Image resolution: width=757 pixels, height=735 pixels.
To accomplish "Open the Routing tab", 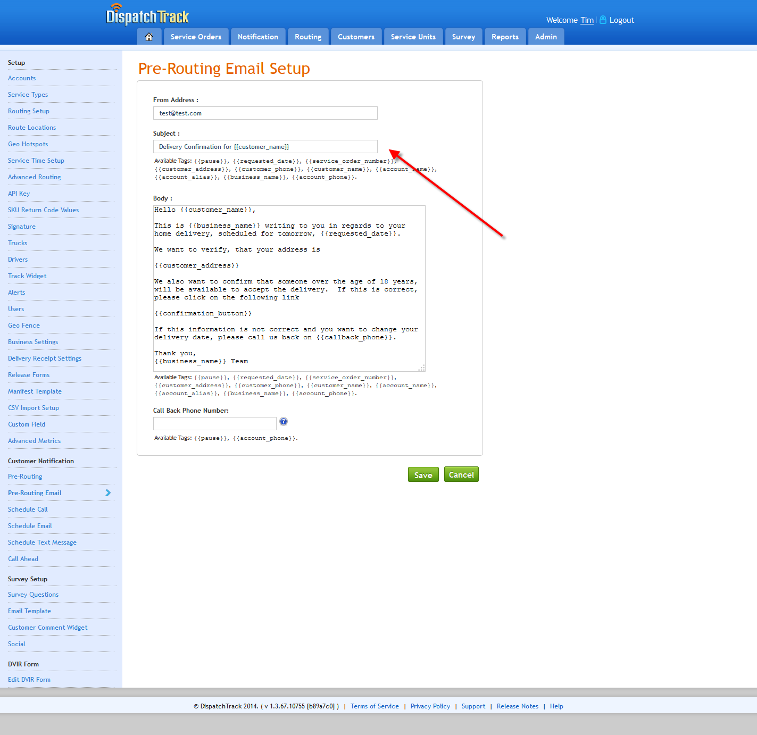I will click(307, 36).
